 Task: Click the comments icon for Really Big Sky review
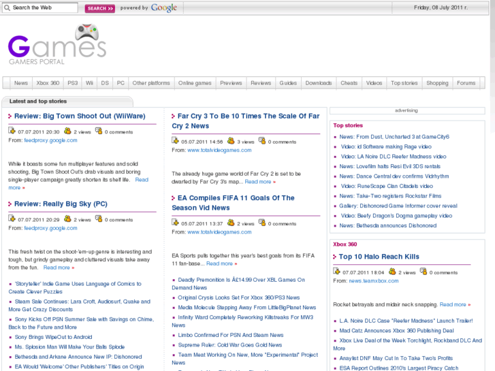tap(99, 219)
